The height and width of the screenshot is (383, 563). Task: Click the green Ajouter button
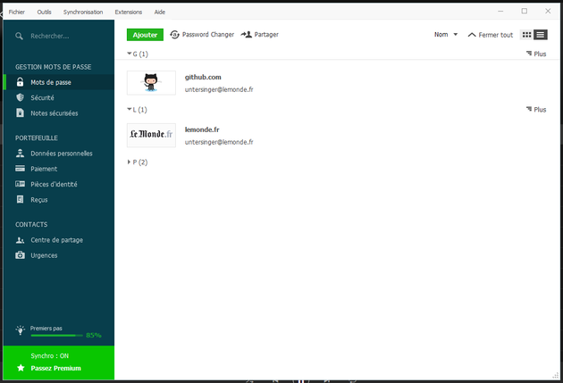145,35
